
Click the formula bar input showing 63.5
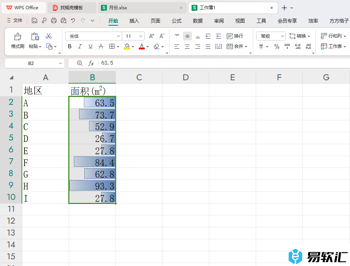click(x=224, y=63)
